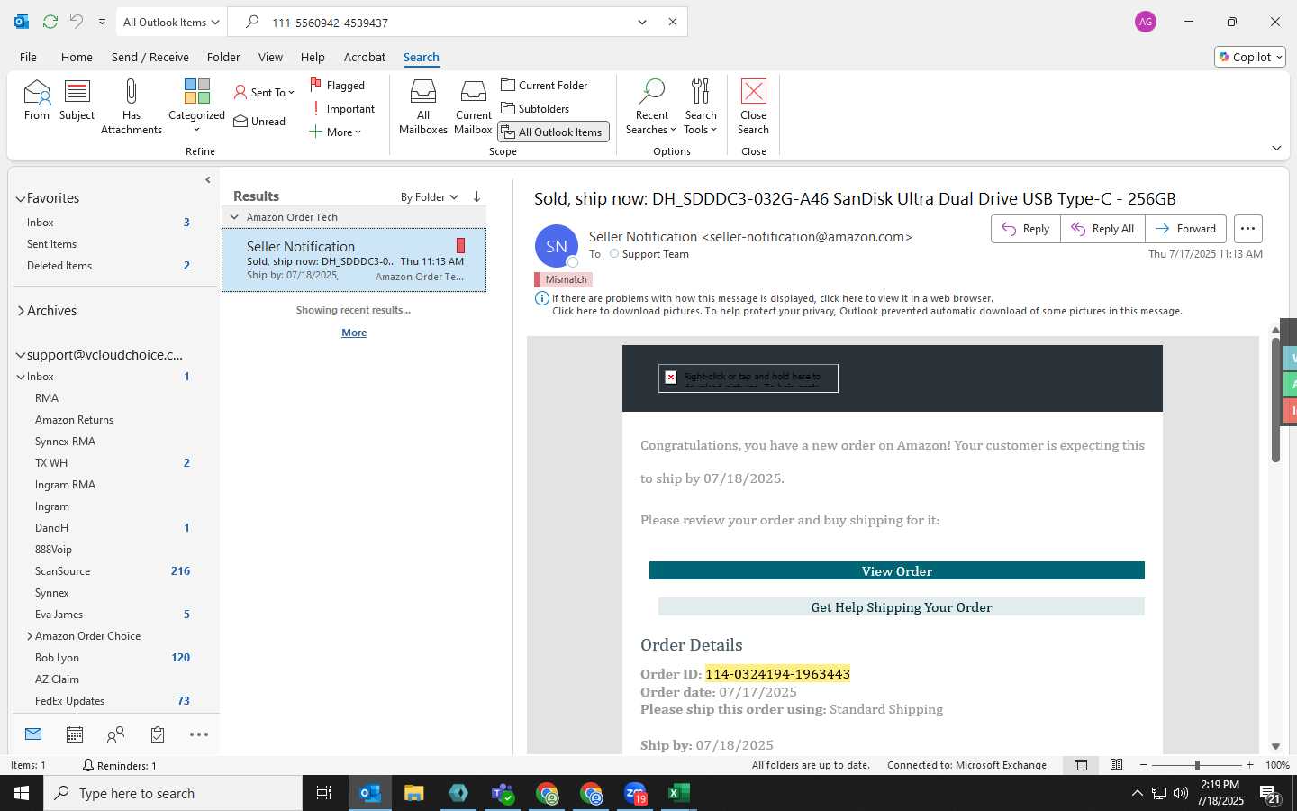Viewport: 1297px width, 811px height.
Task: Click zoom out minus button
Action: point(1144,765)
